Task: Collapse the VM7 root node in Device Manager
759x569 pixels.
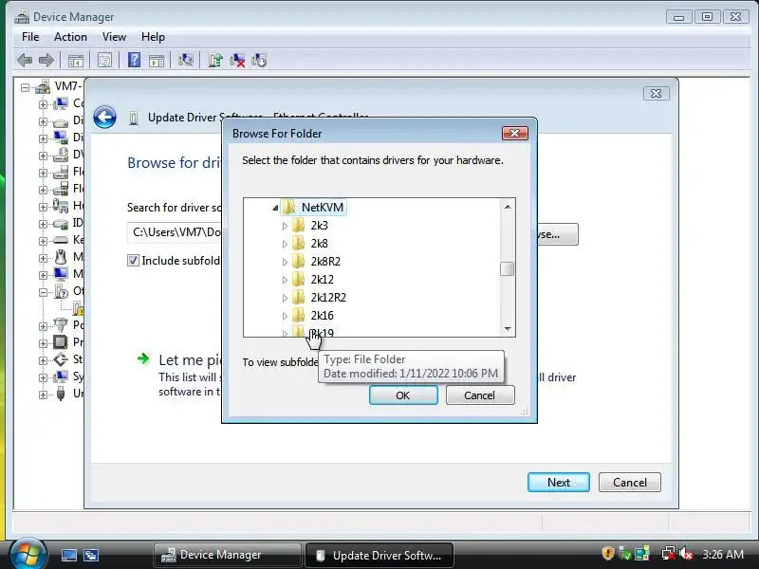Action: [x=26, y=87]
